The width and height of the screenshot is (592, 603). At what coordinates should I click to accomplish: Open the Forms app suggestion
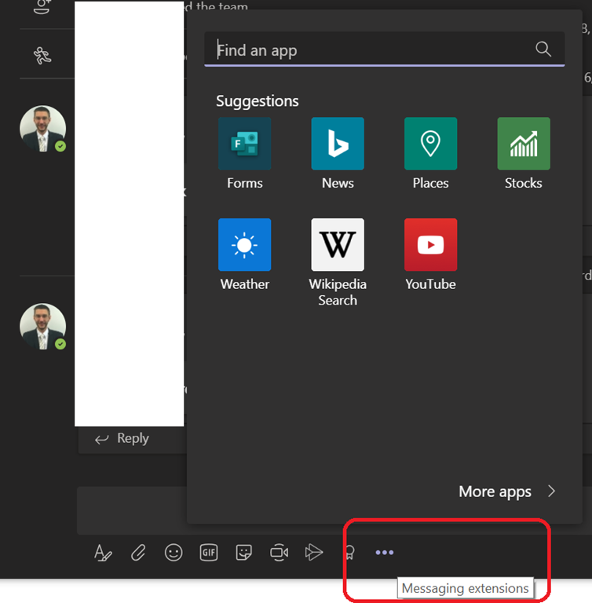coord(244,144)
